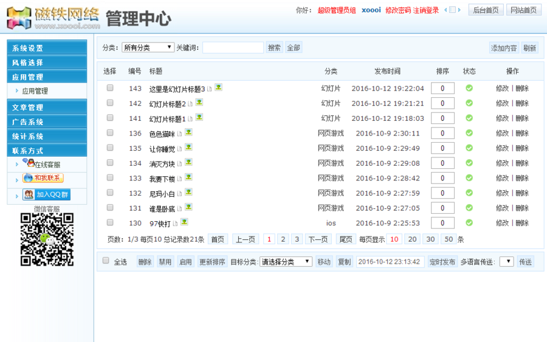Click the image icon beside 消灭方块
The image size is (547, 342).
point(188,162)
